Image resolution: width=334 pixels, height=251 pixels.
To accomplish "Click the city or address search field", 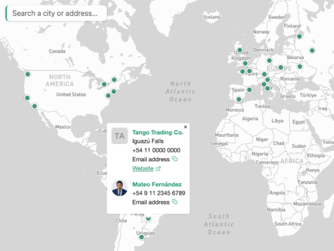I will [x=56, y=13].
